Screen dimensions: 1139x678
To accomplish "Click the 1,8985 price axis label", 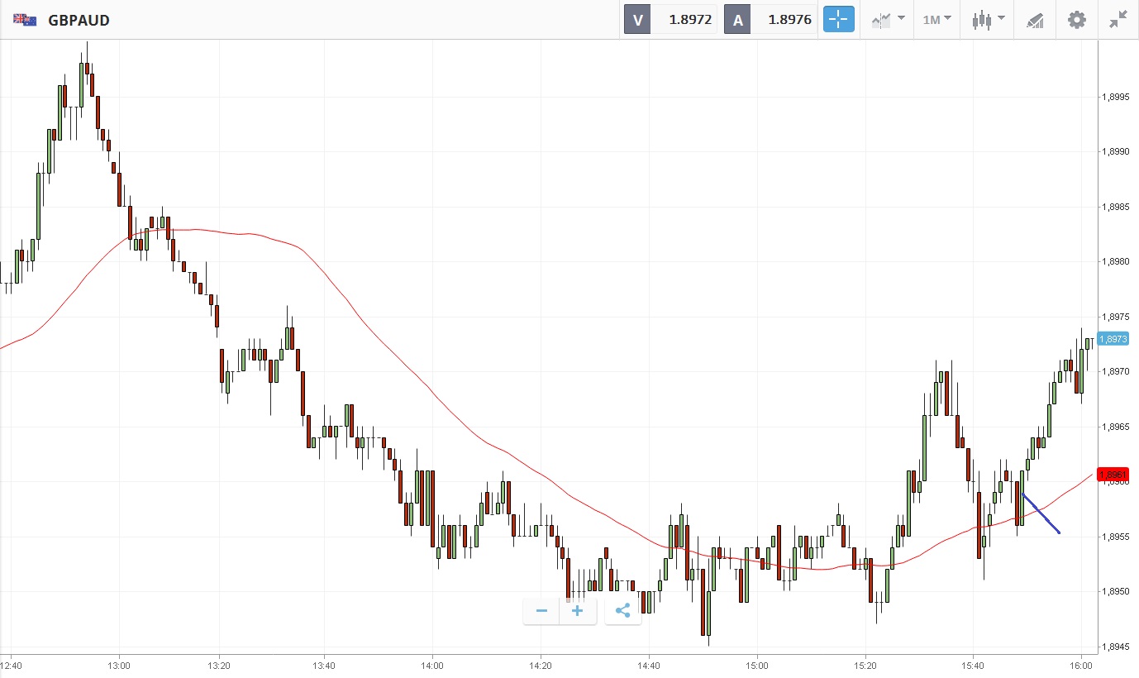I will 1115,208.
